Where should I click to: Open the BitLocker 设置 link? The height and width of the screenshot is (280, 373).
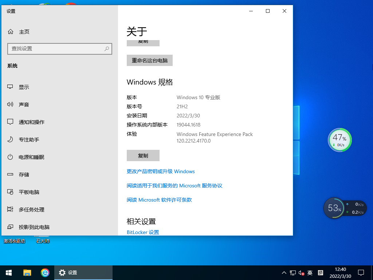click(142, 232)
